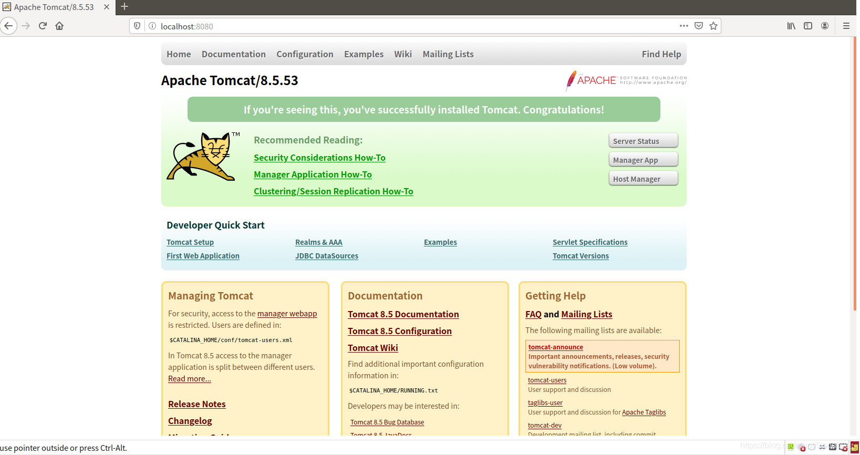Click the Read more... link
The width and height of the screenshot is (860, 455).
190,379
